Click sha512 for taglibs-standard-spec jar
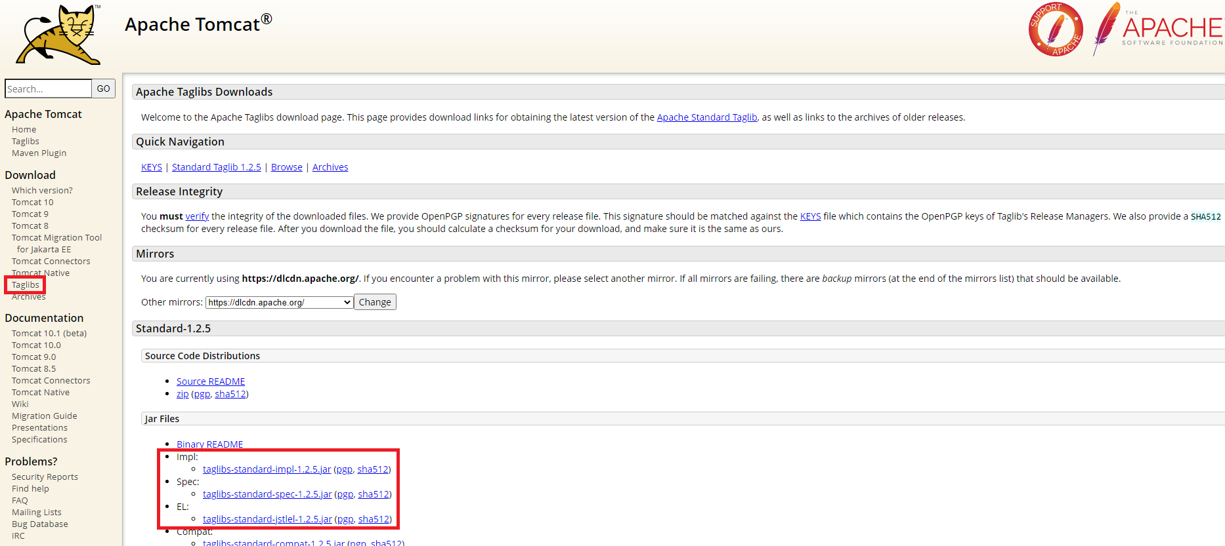Image resolution: width=1225 pixels, height=546 pixels. tap(374, 494)
